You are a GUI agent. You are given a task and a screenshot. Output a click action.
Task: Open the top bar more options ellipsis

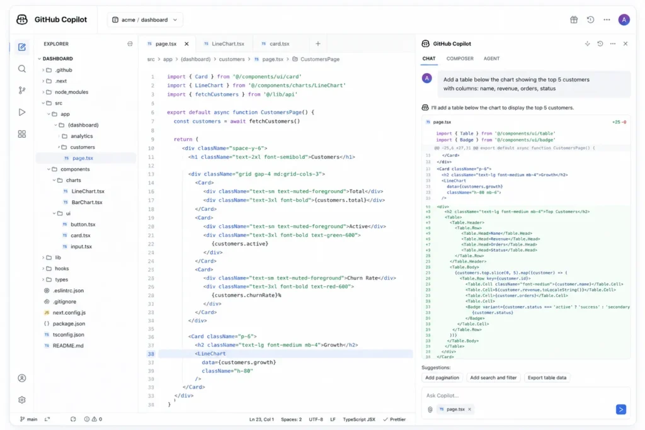(x=607, y=20)
